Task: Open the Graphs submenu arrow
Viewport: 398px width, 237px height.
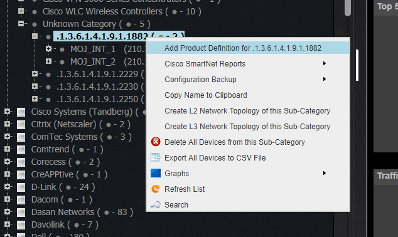Action: pyautogui.click(x=324, y=173)
